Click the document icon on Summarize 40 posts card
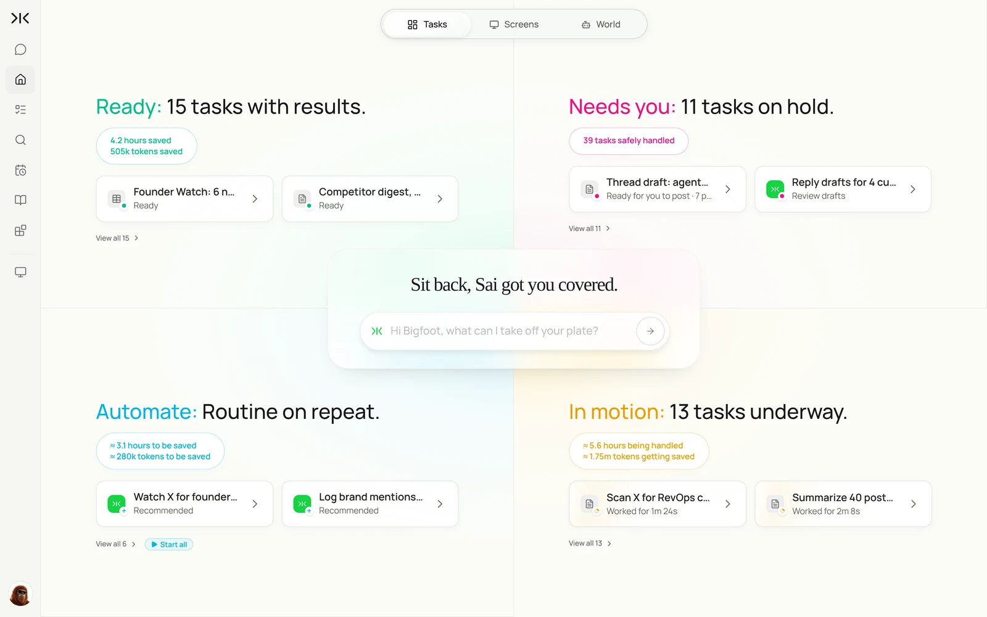This screenshot has width=987, height=617. click(775, 504)
